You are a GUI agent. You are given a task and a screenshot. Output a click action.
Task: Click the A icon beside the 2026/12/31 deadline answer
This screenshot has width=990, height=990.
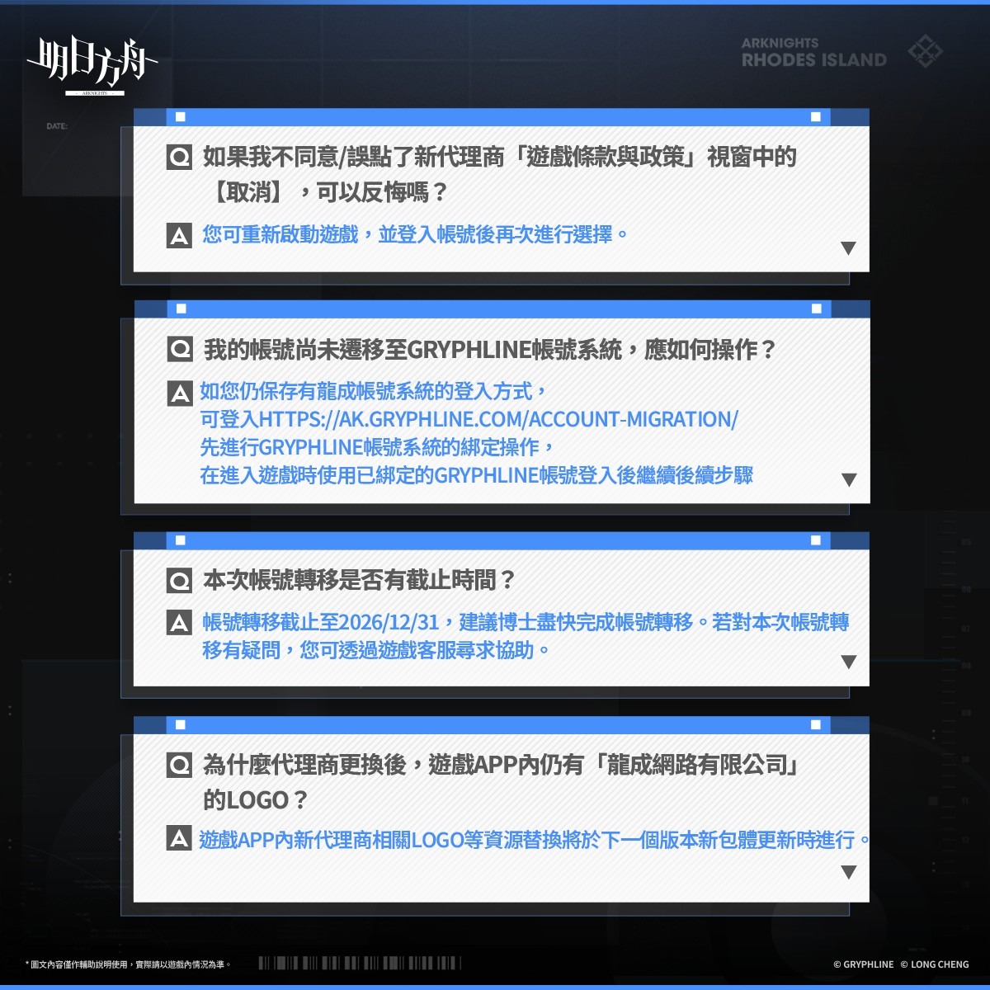click(x=179, y=623)
